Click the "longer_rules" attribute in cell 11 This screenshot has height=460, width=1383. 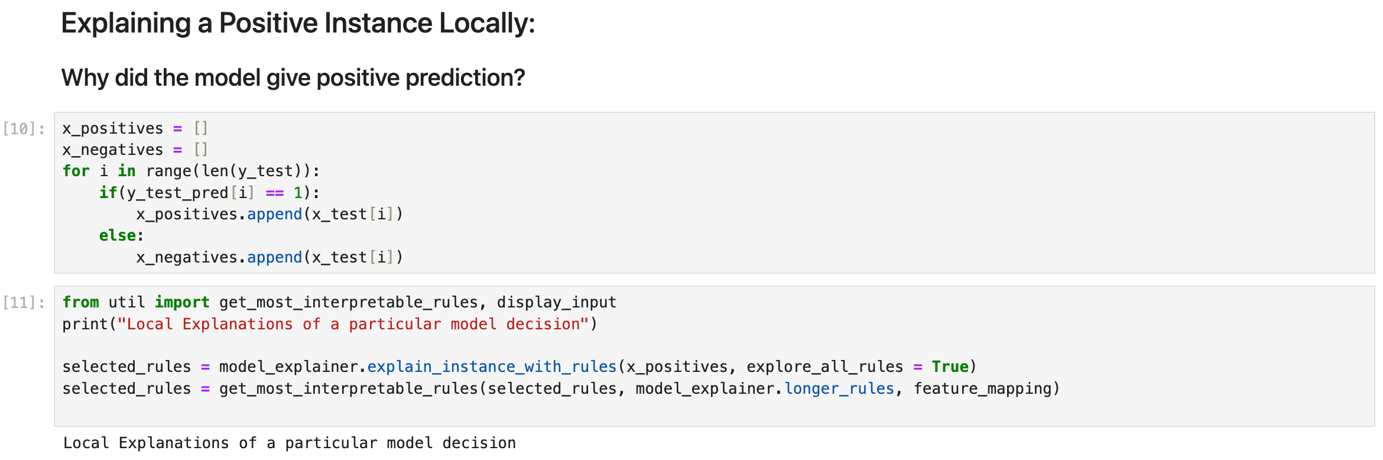839,388
